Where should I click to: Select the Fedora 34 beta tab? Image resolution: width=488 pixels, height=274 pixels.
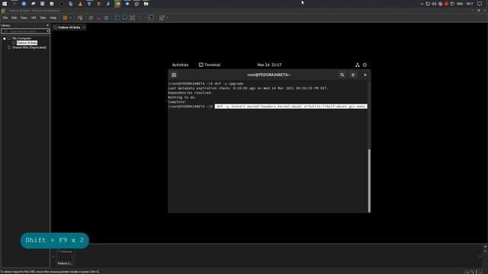[69, 27]
